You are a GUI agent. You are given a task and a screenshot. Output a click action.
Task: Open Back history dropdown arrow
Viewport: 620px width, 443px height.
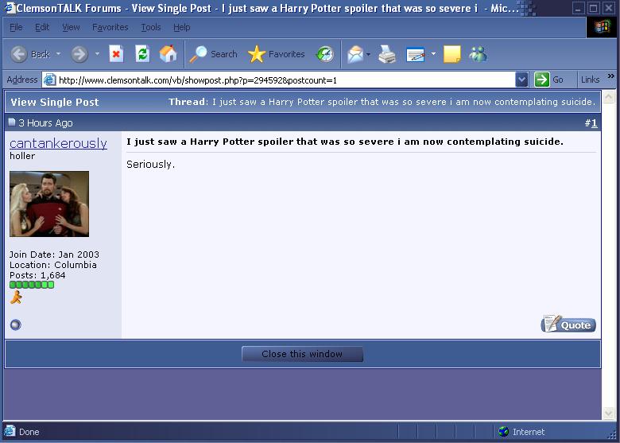58,54
